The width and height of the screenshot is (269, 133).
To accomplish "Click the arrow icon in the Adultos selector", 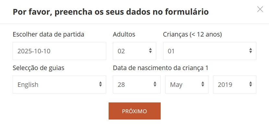I will coord(150,51).
